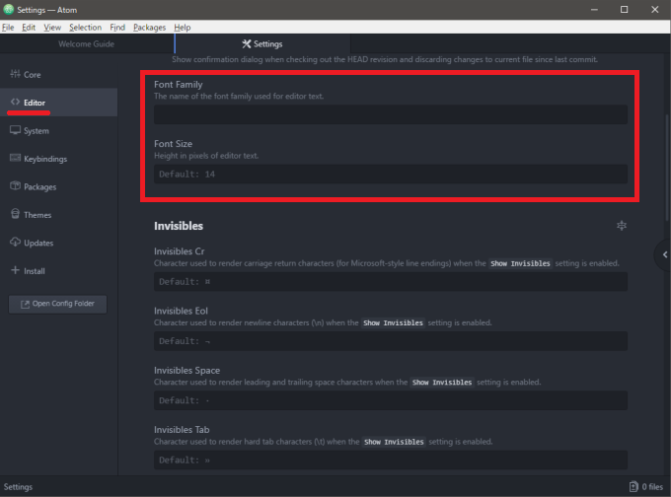
Task: Expand the side dock chevron arrow
Action: coord(664,255)
